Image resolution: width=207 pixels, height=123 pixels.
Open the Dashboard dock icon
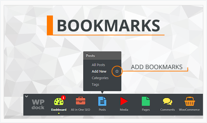59,101
